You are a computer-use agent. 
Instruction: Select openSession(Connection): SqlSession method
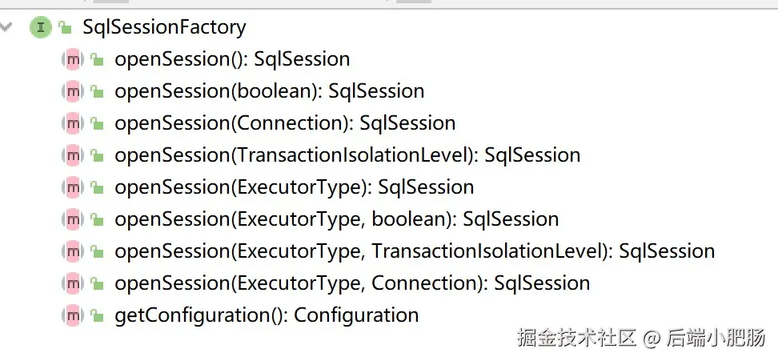pos(285,123)
